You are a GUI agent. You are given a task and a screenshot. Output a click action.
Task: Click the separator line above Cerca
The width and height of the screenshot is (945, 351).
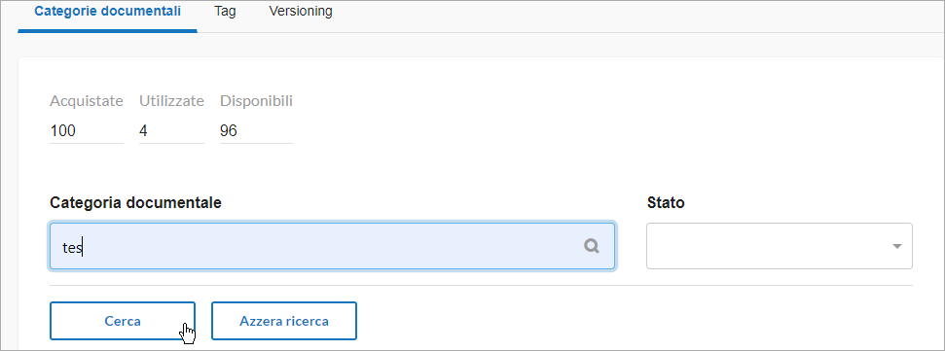pos(481,286)
